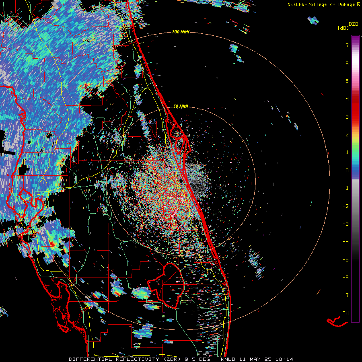Screen dimensions: 362x362
Task: Click the '6' value on color scale
Action: [x=347, y=63]
